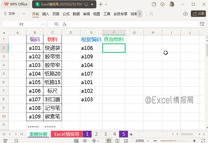The width and height of the screenshot is (208, 143).
Task: Click zoom out minus button
Action: 155,141
